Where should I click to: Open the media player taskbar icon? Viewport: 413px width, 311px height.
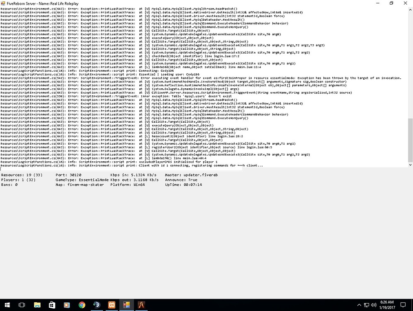tap(67, 305)
